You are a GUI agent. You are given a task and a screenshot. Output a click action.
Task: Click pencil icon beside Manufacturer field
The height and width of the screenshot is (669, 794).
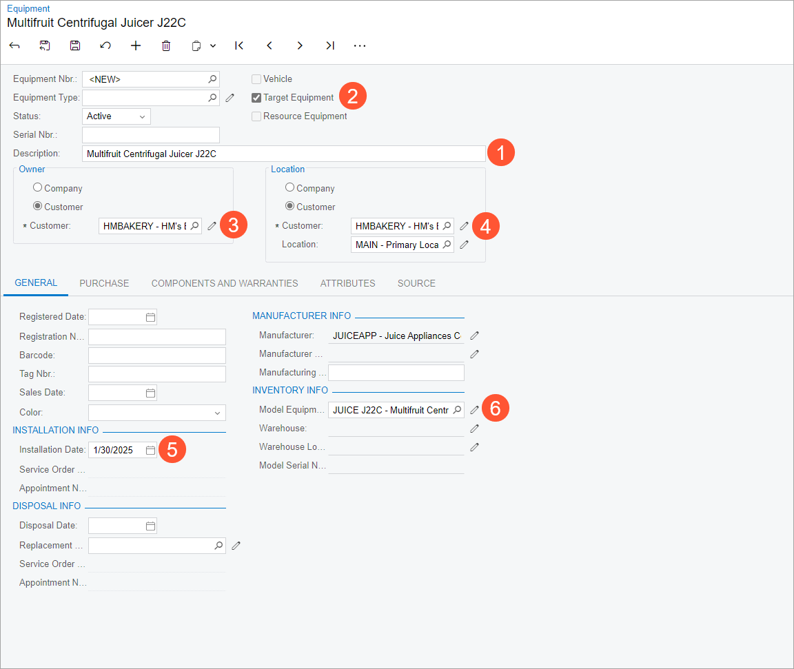pos(474,336)
